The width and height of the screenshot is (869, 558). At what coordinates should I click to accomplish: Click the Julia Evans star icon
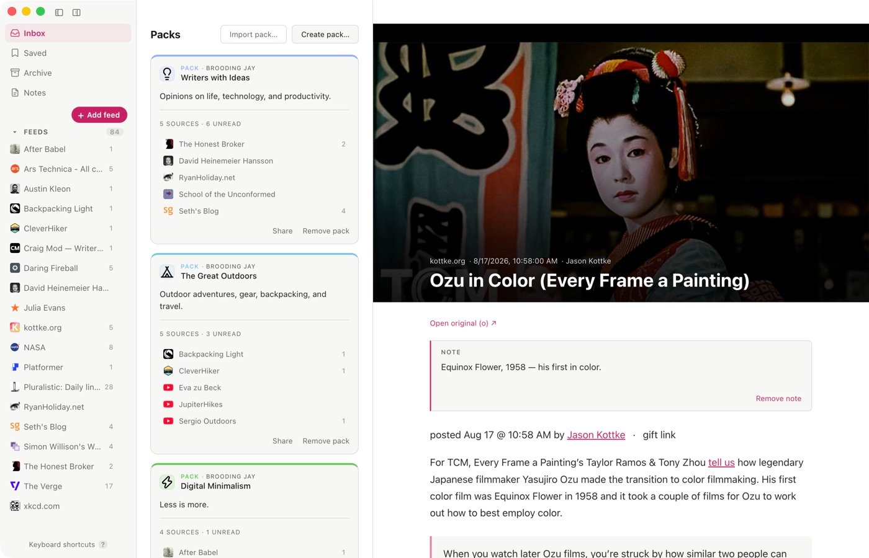(15, 308)
